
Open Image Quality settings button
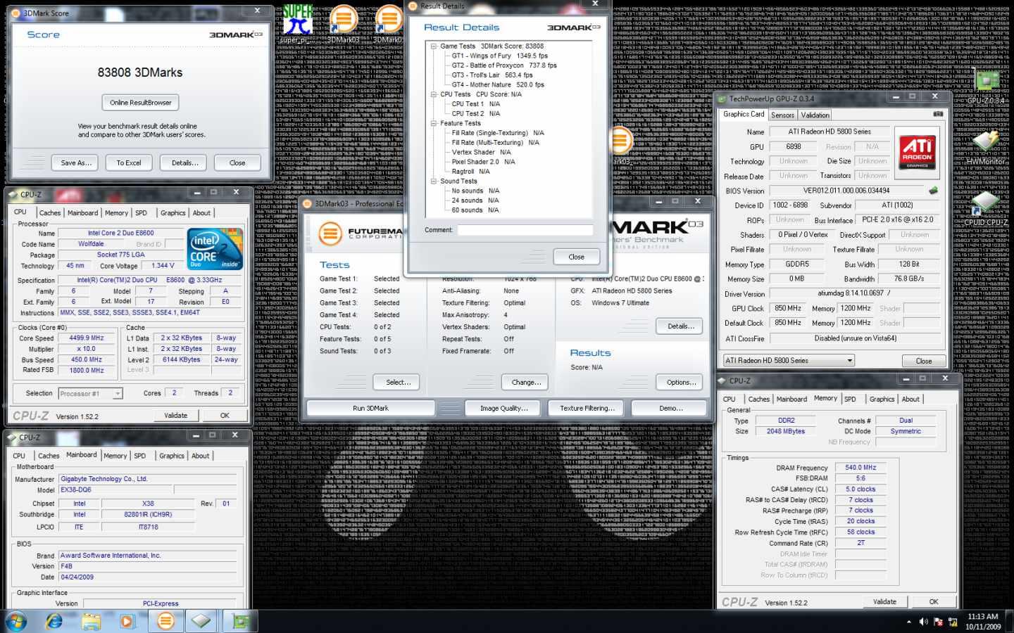[x=504, y=409]
